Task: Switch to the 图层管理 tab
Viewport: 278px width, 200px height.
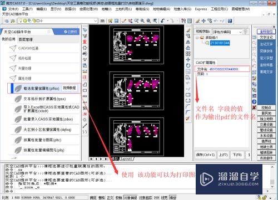Action: coord(26,39)
